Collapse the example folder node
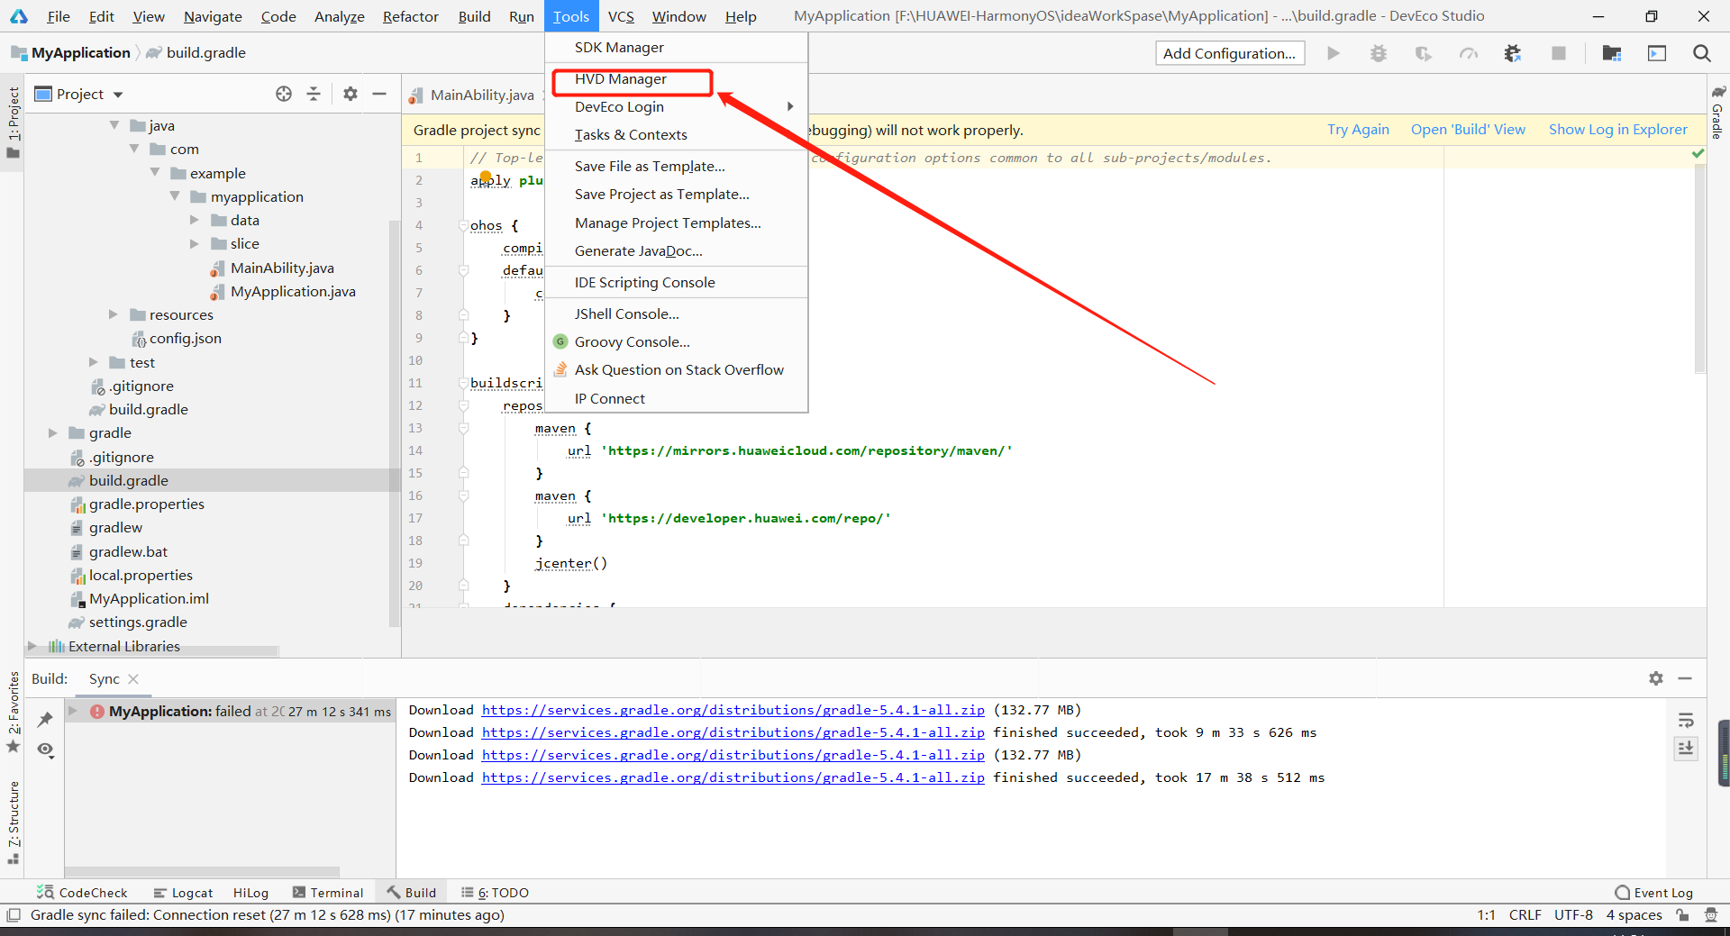 click(x=155, y=172)
